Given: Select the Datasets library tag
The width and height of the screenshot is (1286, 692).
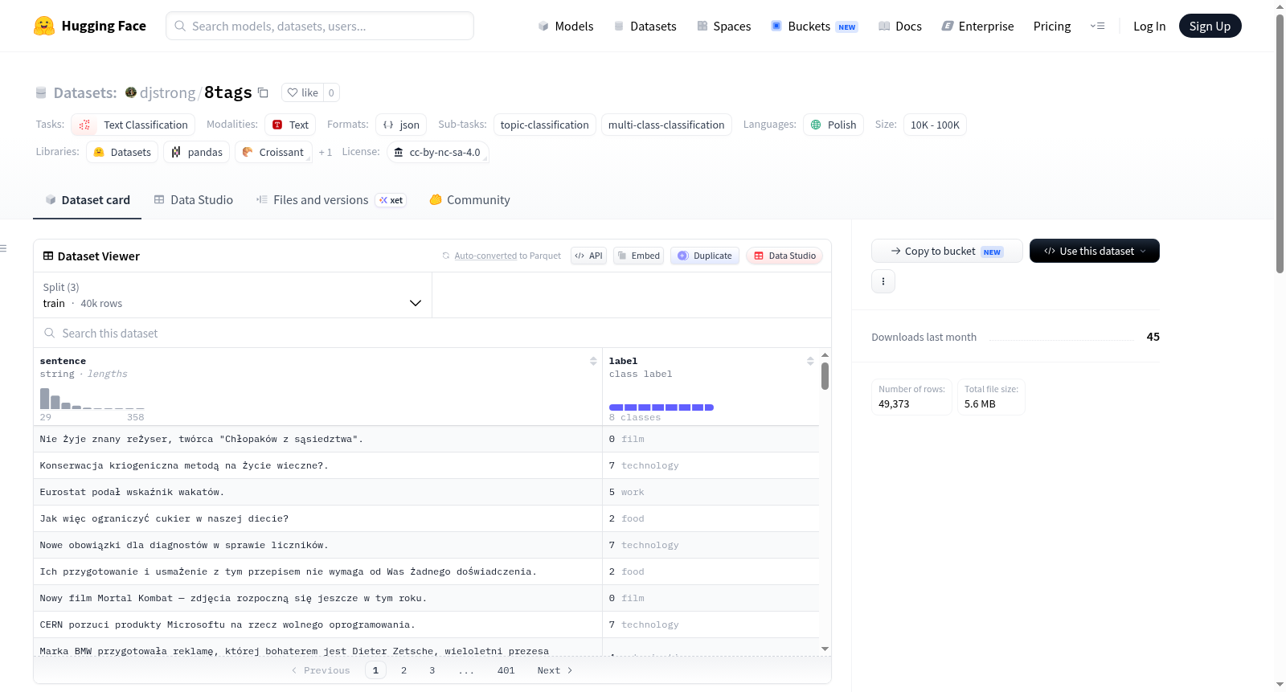Looking at the screenshot, I should [122, 152].
